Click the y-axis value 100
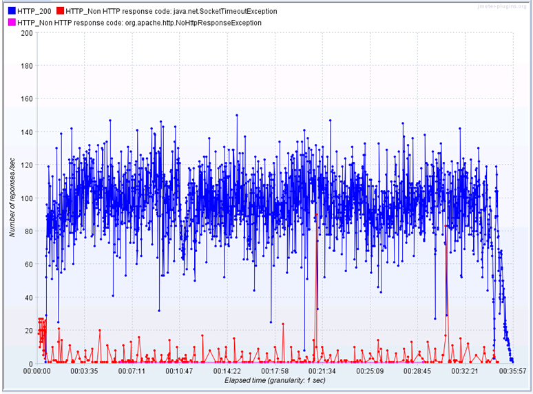 (x=27, y=198)
